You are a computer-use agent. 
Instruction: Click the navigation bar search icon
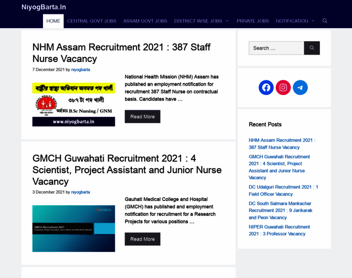click(x=325, y=21)
